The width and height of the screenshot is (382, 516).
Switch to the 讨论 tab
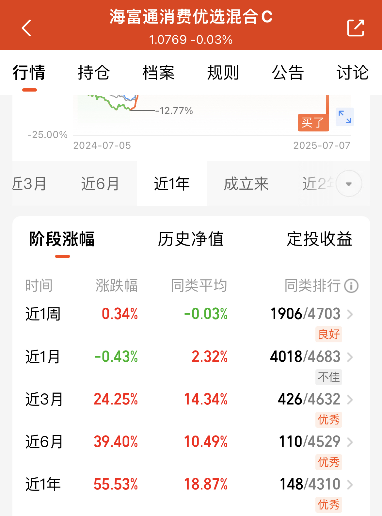click(352, 72)
